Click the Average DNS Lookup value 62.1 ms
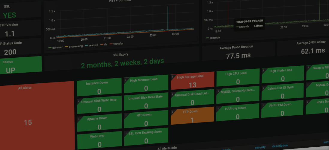 click(x=313, y=51)
